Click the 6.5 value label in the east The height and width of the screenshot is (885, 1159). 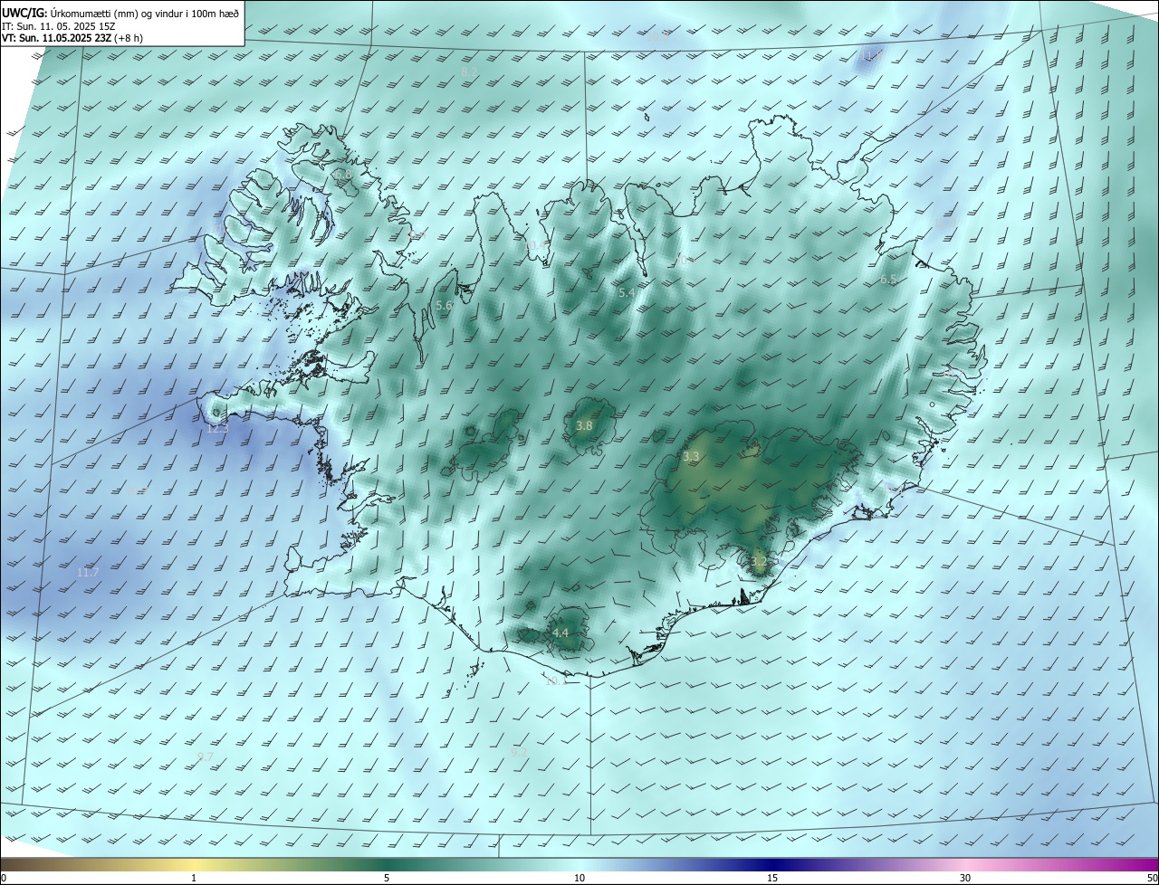tap(888, 280)
